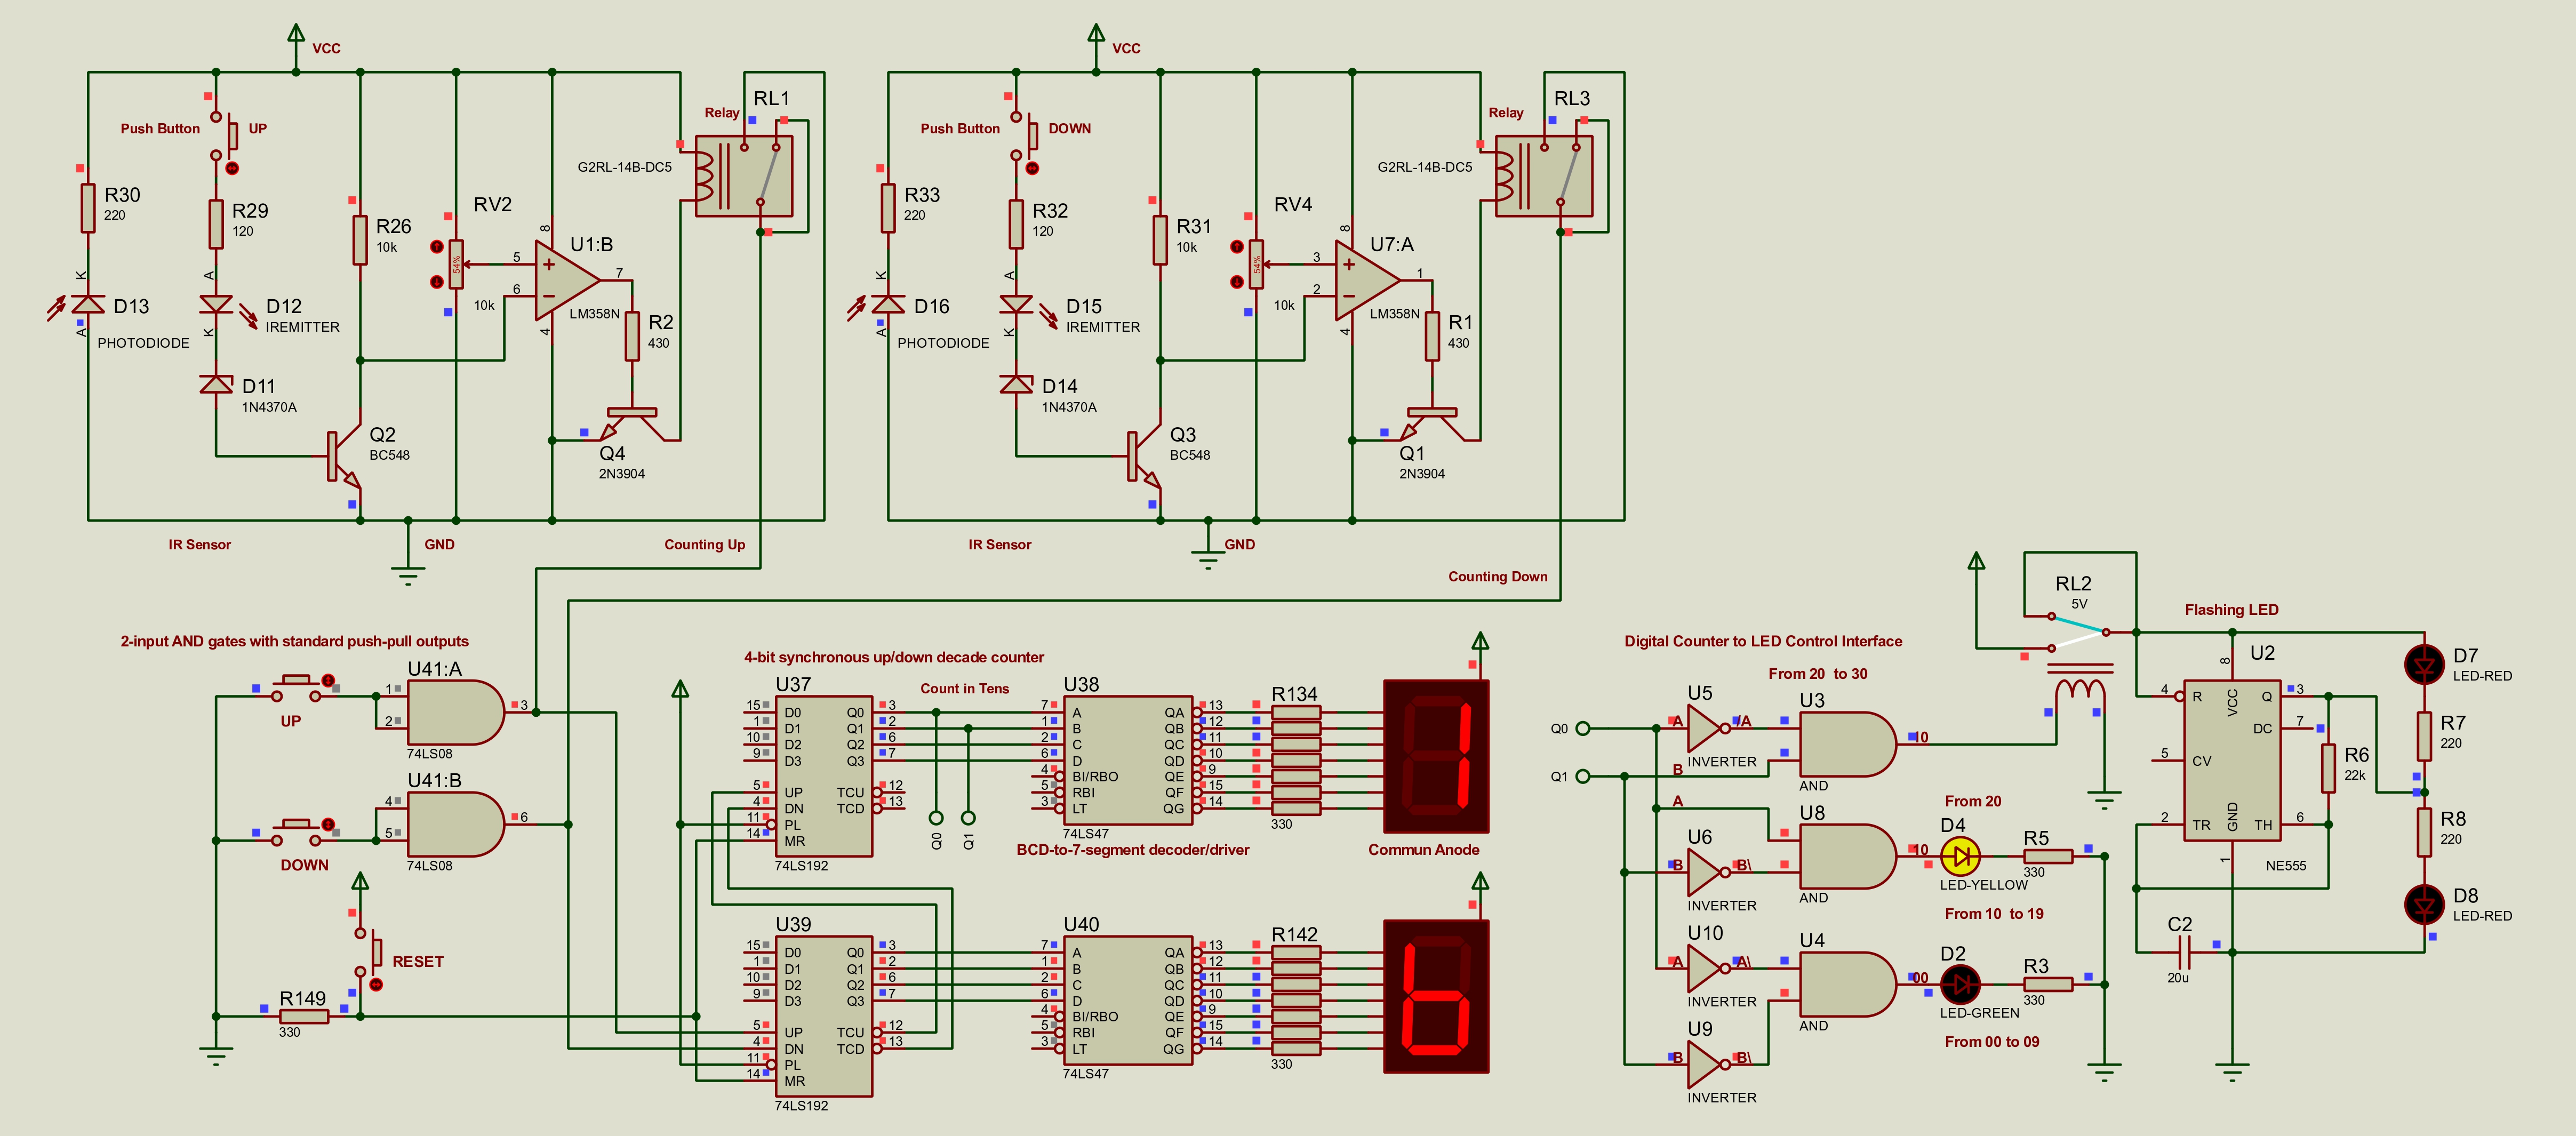
Task: Decrease RV4 potentiometer with lower red arrow
Action: 1236,282
